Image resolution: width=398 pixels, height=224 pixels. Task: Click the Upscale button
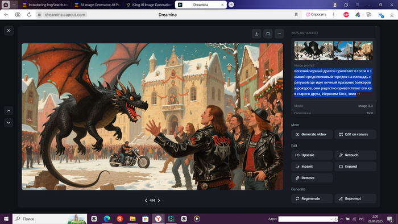tap(312, 155)
